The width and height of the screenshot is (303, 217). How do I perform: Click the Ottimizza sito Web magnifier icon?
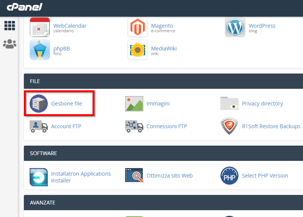pyautogui.click(x=134, y=175)
